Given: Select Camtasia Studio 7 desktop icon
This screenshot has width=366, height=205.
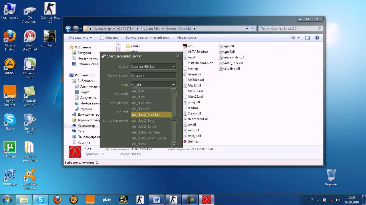Looking at the screenshot, I should click(30, 96).
